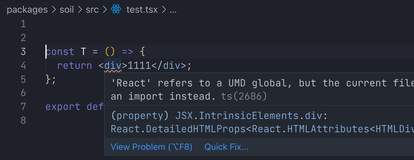The width and height of the screenshot is (414, 160).
Task: Open the soil breadcrumb folder
Action: [x=67, y=9]
